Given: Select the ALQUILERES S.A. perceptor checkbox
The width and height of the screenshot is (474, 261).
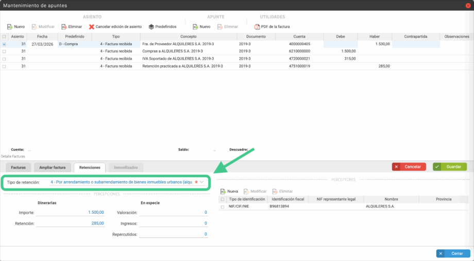Looking at the screenshot, I should [x=223, y=207].
